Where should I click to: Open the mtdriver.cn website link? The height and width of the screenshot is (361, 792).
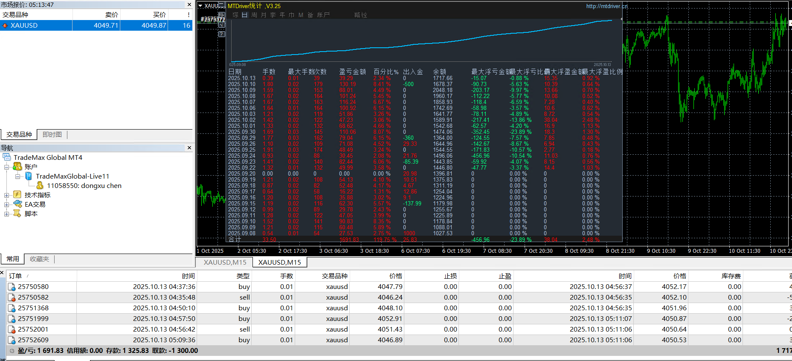click(606, 6)
